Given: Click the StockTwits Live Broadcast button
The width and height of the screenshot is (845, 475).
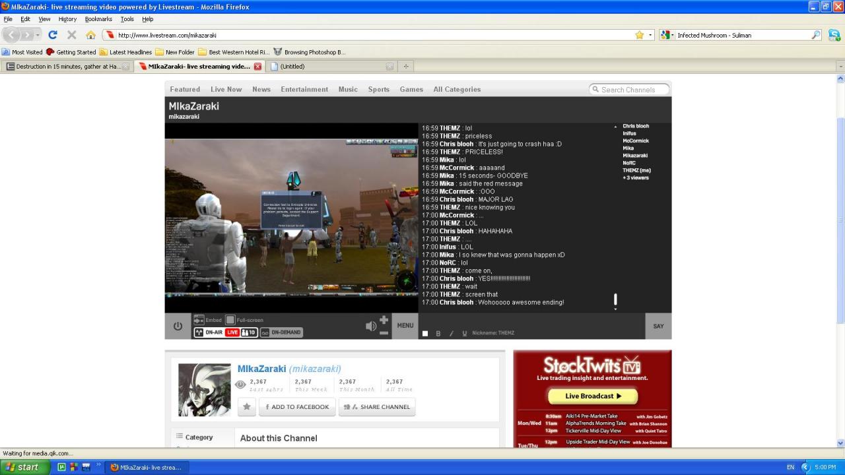Looking at the screenshot, I should [x=593, y=396].
